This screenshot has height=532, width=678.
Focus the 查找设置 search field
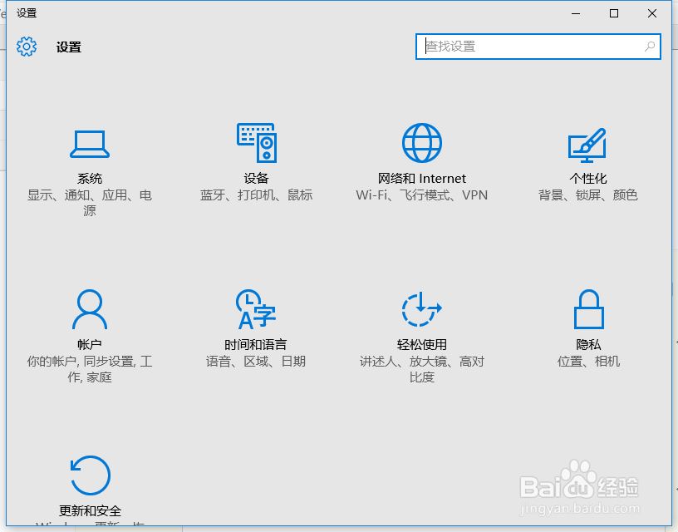(538, 47)
